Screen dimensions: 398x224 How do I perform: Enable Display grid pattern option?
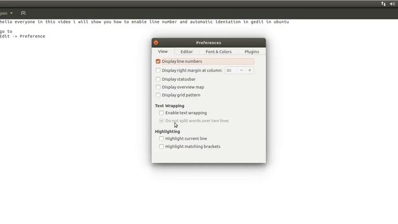coord(158,95)
